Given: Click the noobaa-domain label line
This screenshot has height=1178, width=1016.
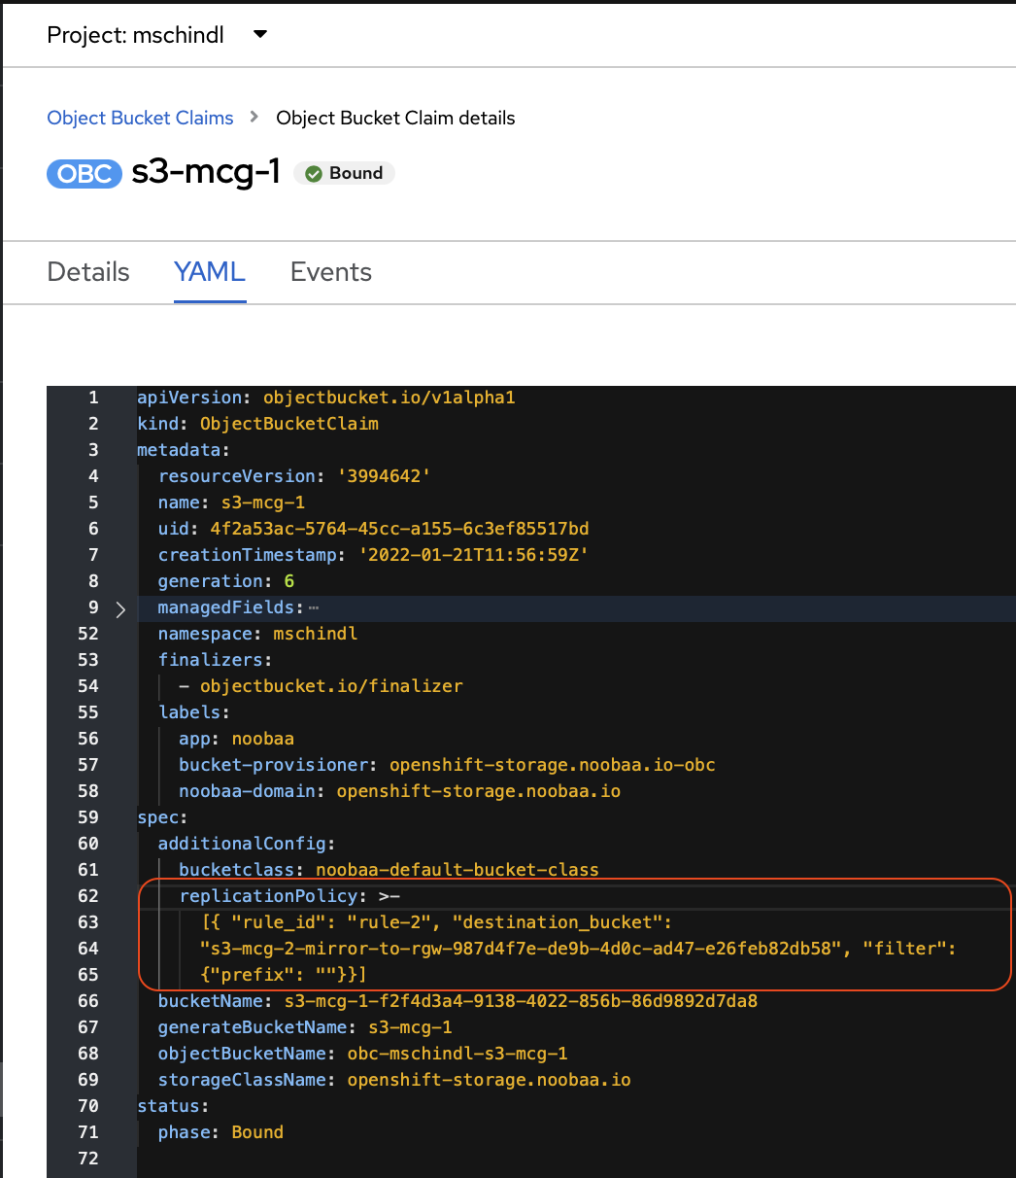Looking at the screenshot, I should point(399,791).
